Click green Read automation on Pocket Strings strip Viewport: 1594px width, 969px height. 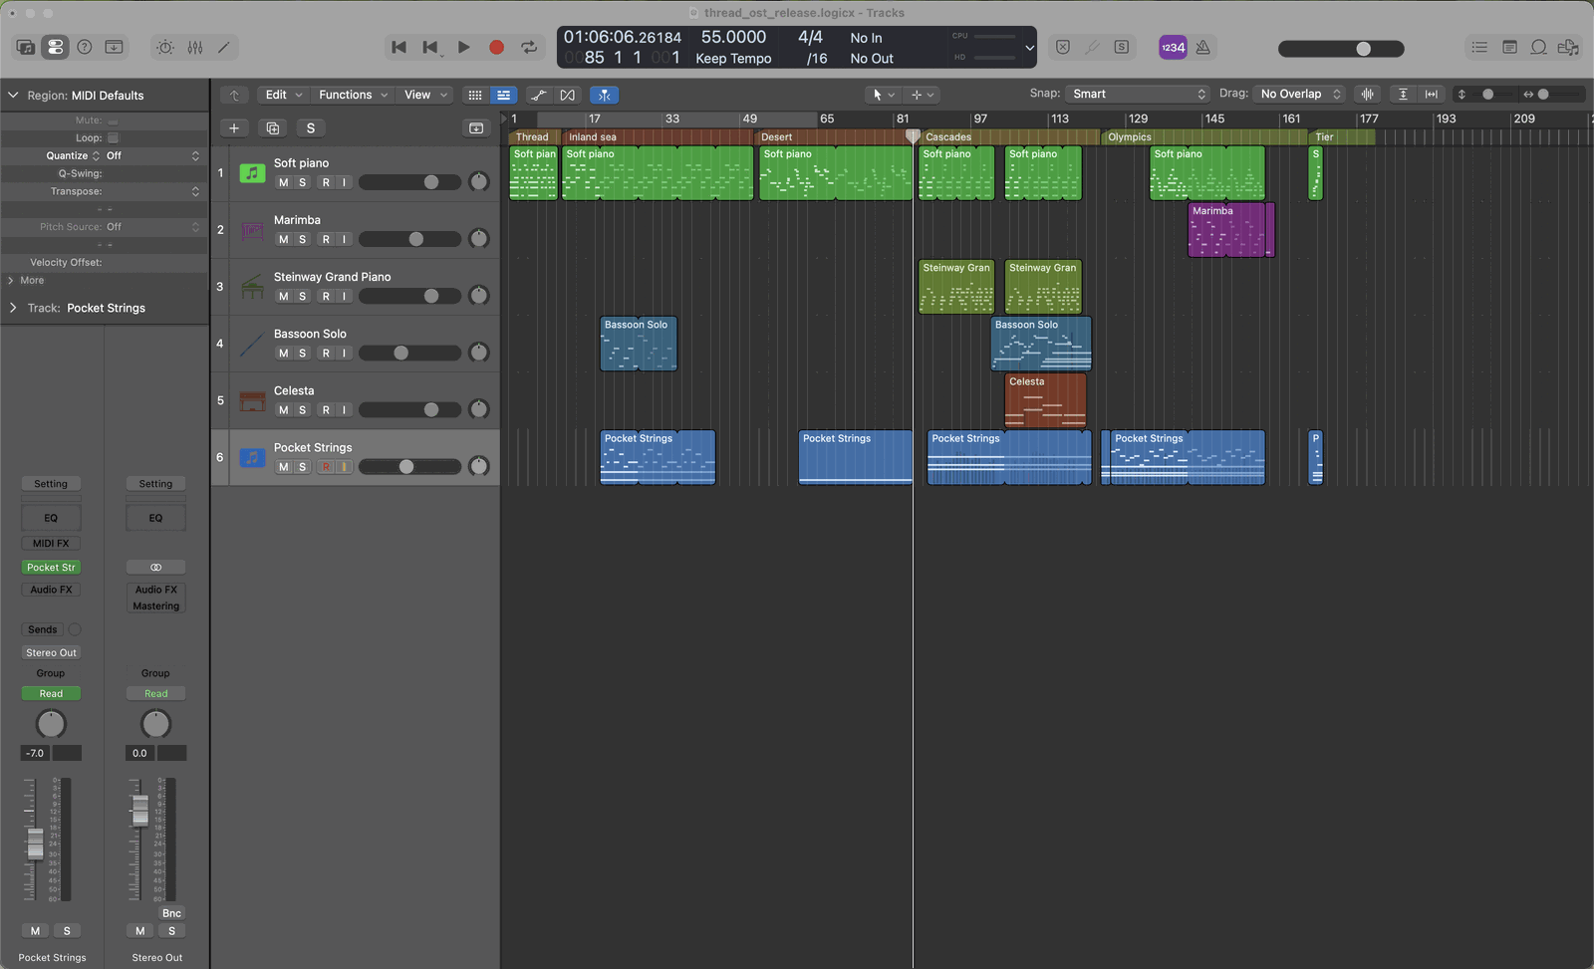pyautogui.click(x=51, y=693)
